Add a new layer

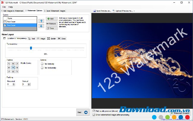52,19
